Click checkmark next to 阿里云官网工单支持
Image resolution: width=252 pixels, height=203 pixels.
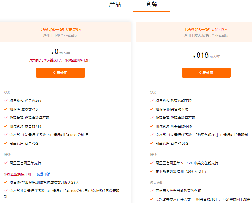[x=6, y=163]
